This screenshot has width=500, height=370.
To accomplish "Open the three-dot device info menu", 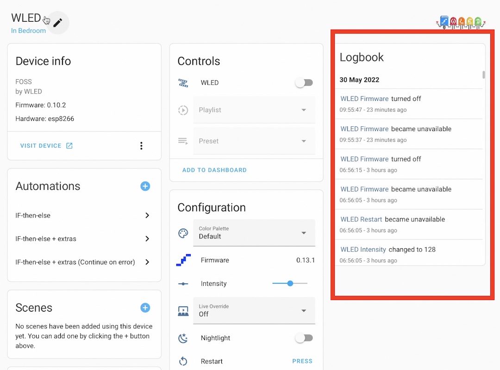I will click(x=141, y=146).
